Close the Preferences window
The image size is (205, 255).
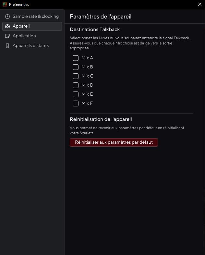[x=200, y=4]
